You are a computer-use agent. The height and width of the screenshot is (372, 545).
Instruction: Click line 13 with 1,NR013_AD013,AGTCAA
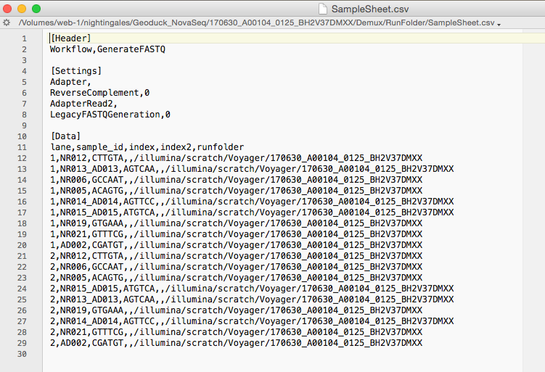(x=252, y=169)
